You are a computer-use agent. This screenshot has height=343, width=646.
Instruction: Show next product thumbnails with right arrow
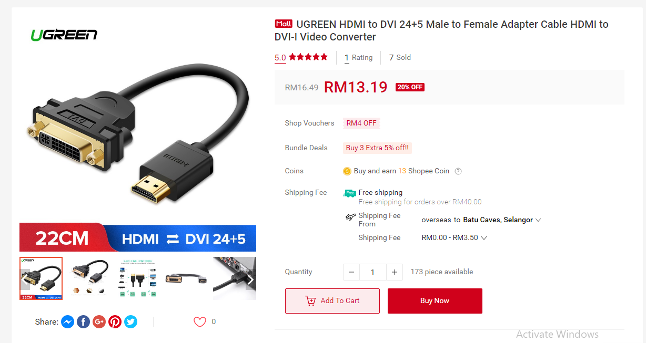pyautogui.click(x=250, y=279)
